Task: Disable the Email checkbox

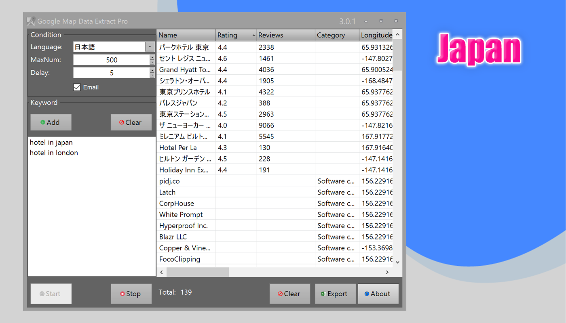Action: (77, 87)
